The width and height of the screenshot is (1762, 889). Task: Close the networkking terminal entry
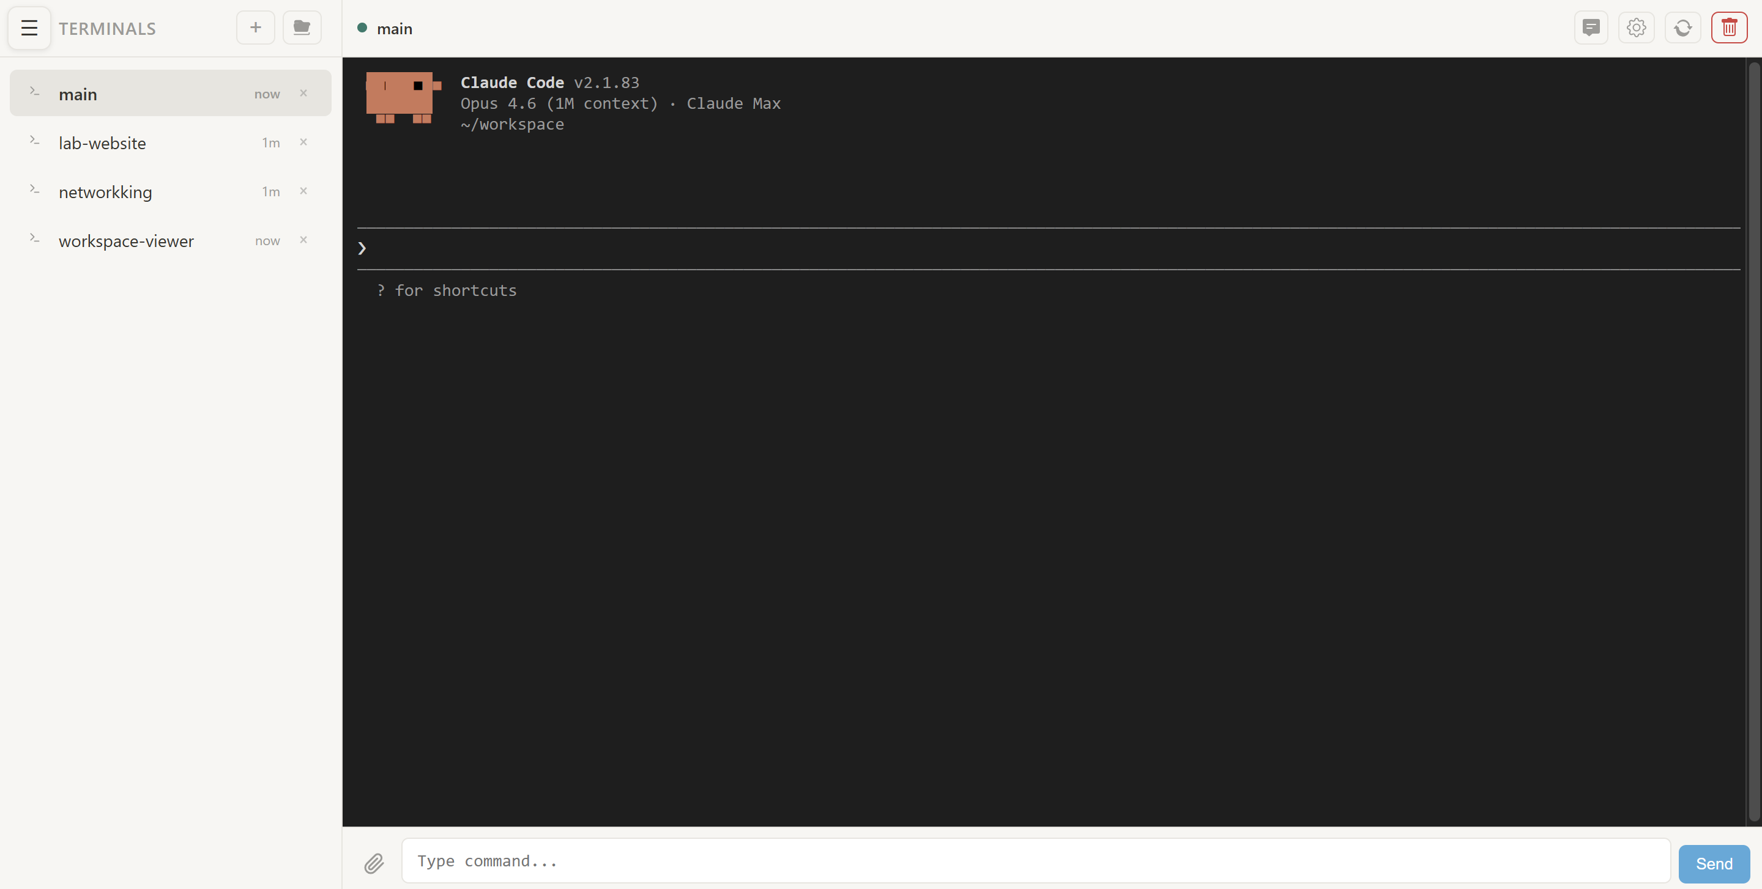(303, 191)
